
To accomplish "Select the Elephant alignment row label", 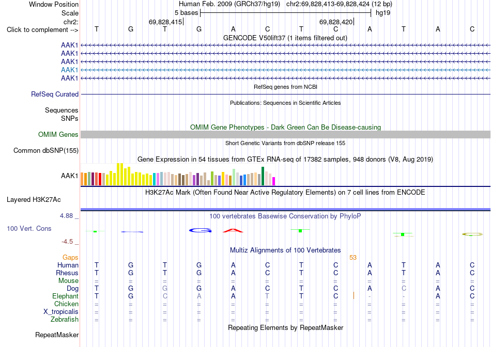I will [x=65, y=296].
